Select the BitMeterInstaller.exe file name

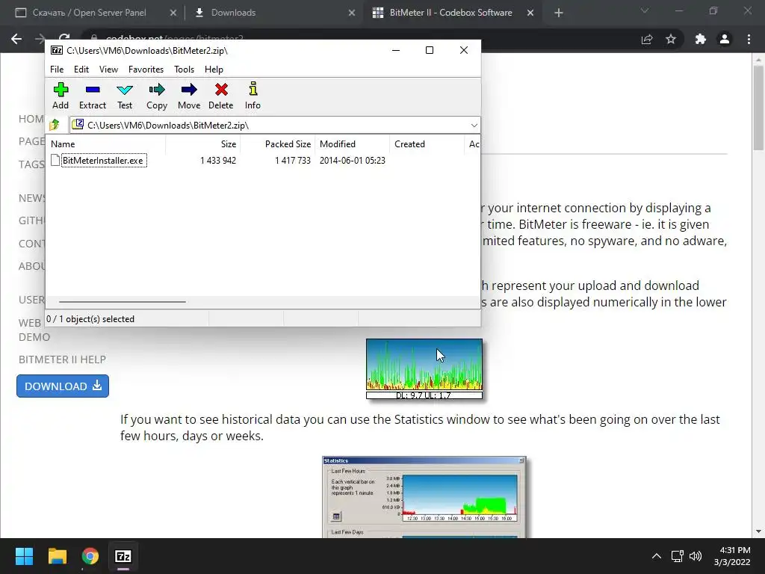click(x=103, y=161)
